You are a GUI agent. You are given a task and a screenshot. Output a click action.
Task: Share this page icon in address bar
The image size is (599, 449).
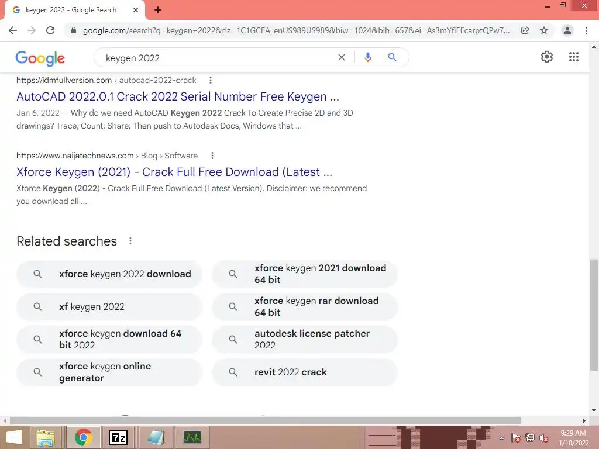click(525, 30)
